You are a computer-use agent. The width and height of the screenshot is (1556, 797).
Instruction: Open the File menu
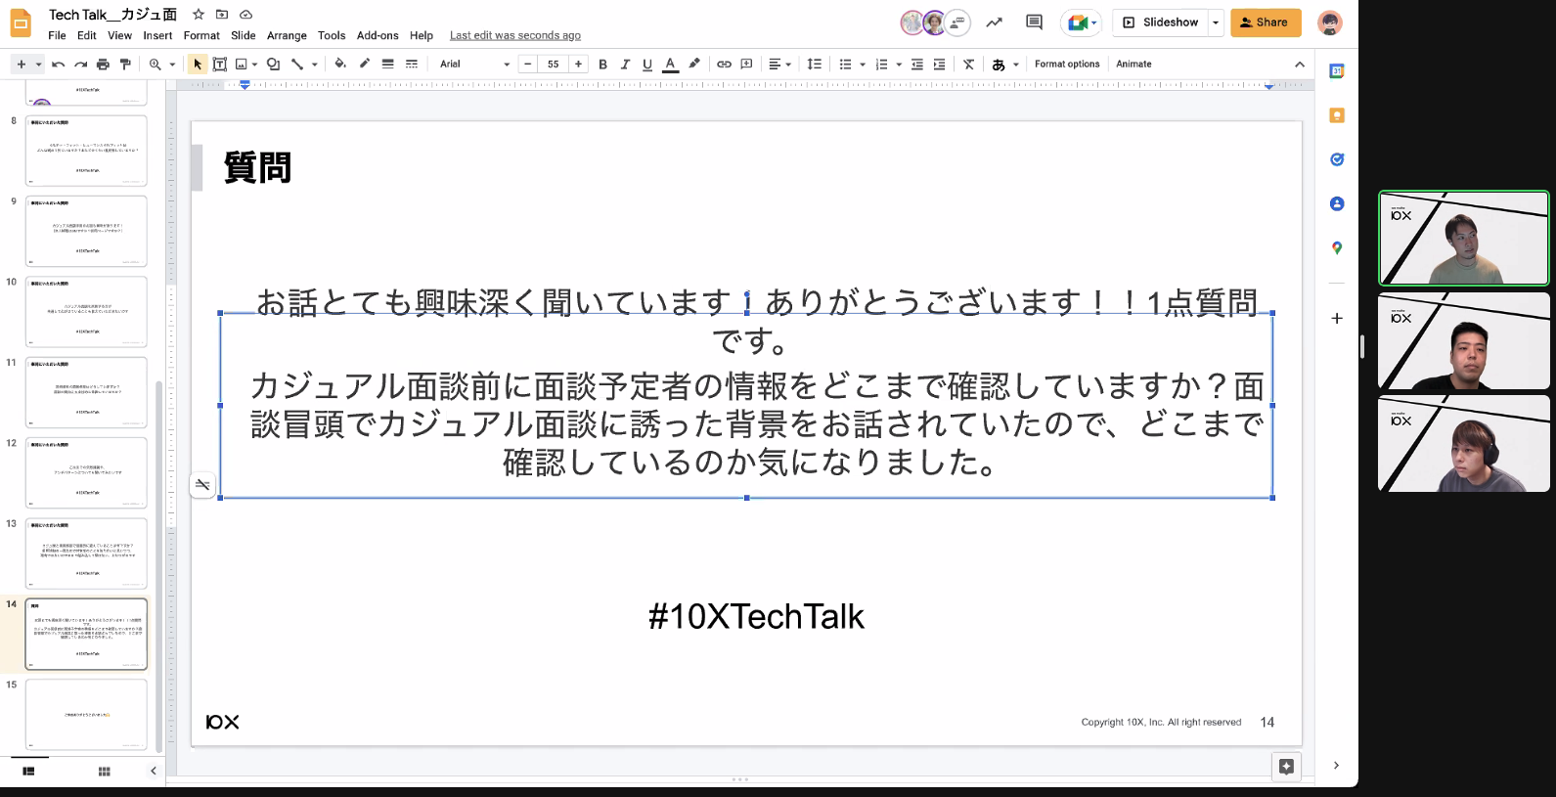coord(57,35)
